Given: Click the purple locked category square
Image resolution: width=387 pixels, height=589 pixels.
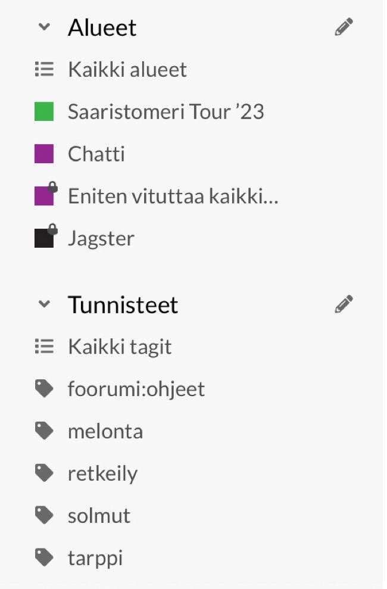Looking at the screenshot, I should click(44, 197).
